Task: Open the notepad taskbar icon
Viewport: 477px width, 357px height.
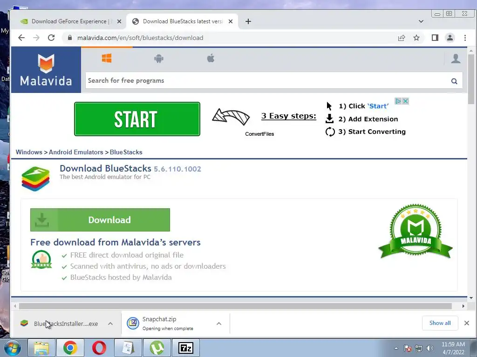Action: pyautogui.click(x=128, y=348)
